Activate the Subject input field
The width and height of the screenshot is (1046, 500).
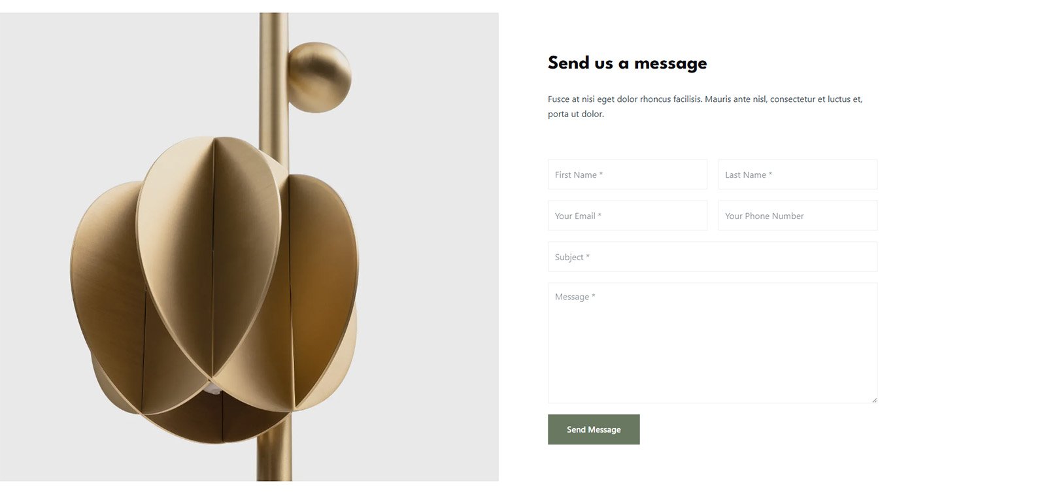(712, 257)
